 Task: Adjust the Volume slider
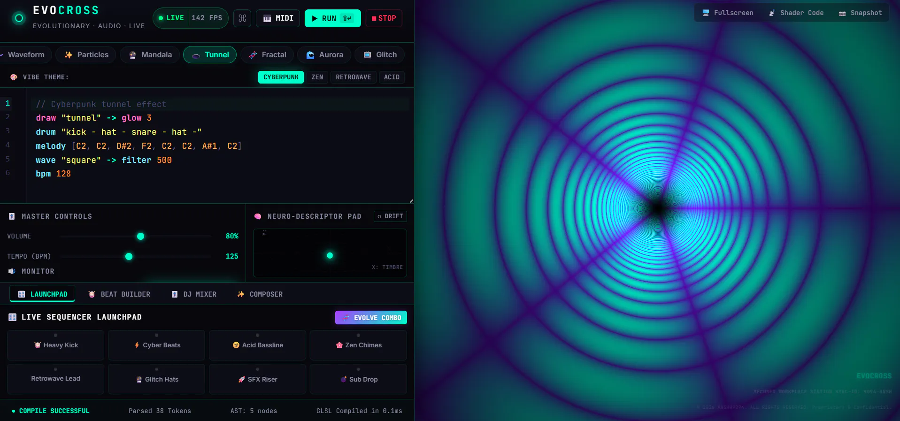pos(136,237)
